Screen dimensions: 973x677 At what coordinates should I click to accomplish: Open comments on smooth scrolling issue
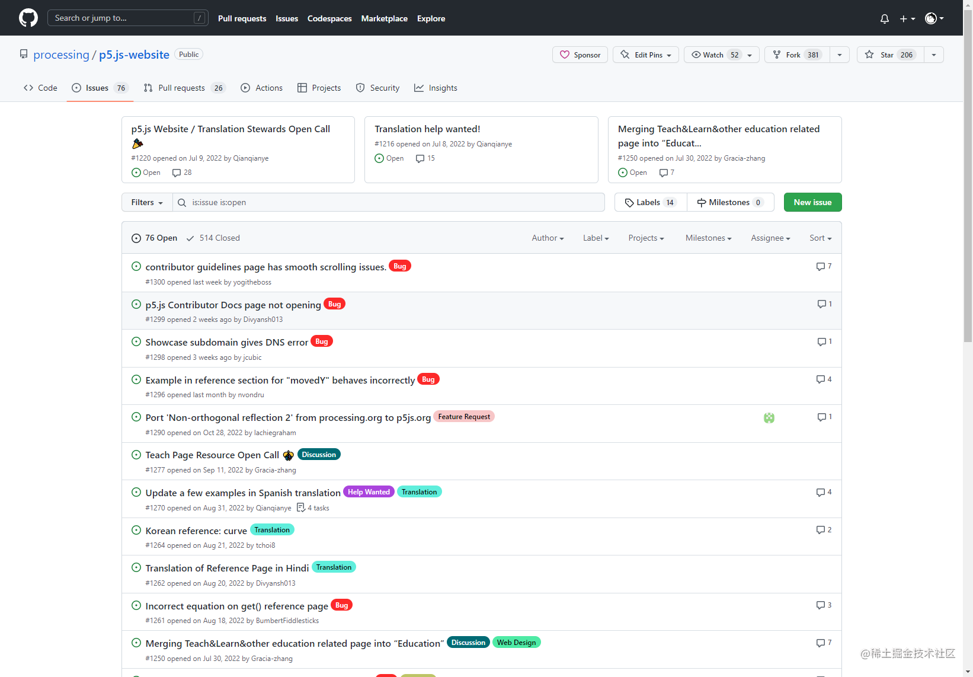point(824,266)
